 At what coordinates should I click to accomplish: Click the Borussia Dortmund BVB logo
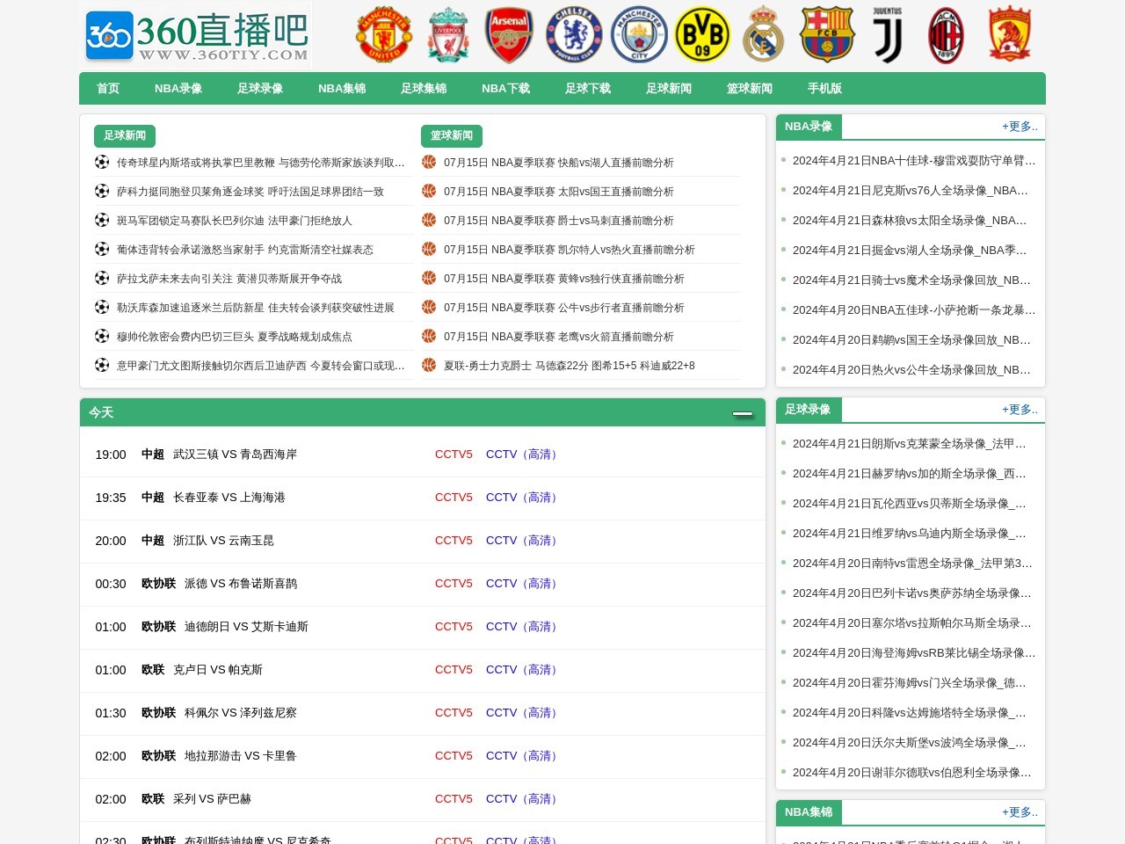(702, 34)
